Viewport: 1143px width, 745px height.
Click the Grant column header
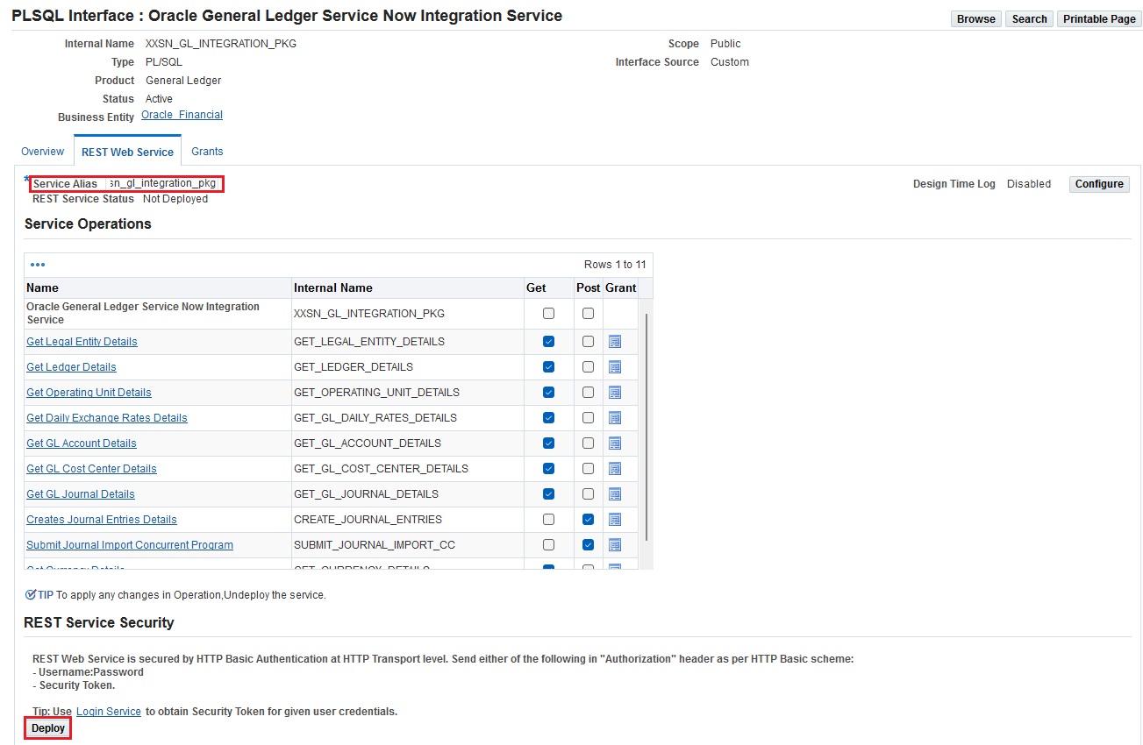click(x=621, y=287)
